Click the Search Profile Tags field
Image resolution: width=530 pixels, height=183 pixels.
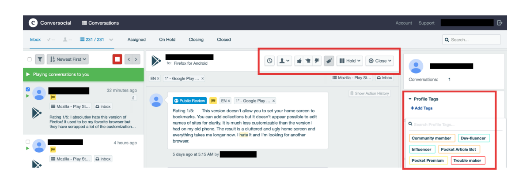pyautogui.click(x=455, y=124)
